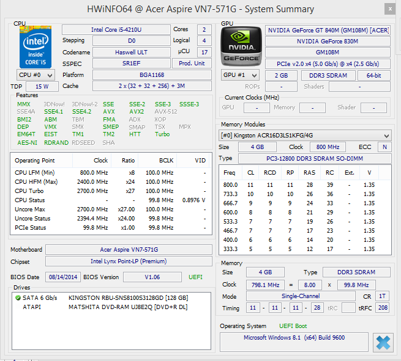Click the BGA1168 platform field
Viewport: 401px width, 361px height.
coord(152,75)
